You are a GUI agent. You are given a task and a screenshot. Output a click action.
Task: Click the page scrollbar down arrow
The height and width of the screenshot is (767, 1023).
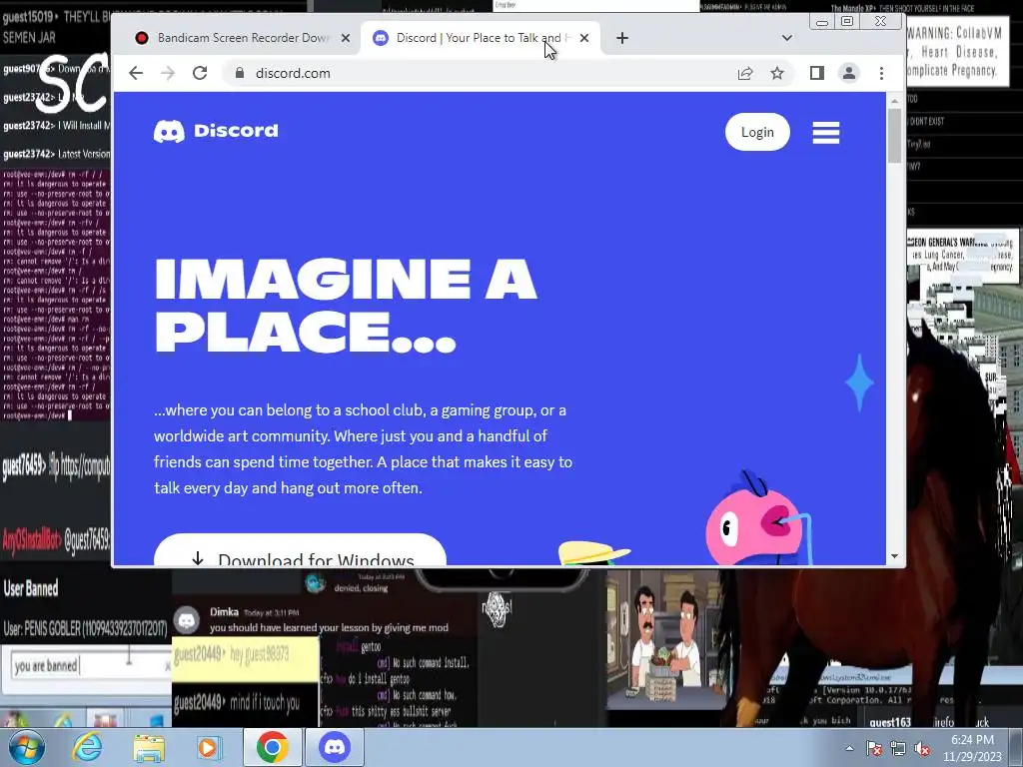(x=894, y=556)
